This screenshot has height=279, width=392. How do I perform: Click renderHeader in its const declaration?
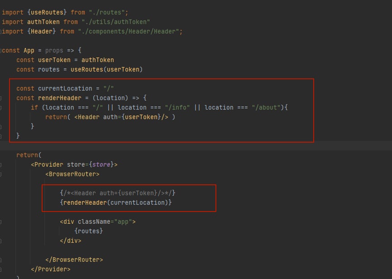click(59, 98)
